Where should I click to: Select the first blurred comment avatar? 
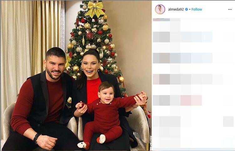161,37
